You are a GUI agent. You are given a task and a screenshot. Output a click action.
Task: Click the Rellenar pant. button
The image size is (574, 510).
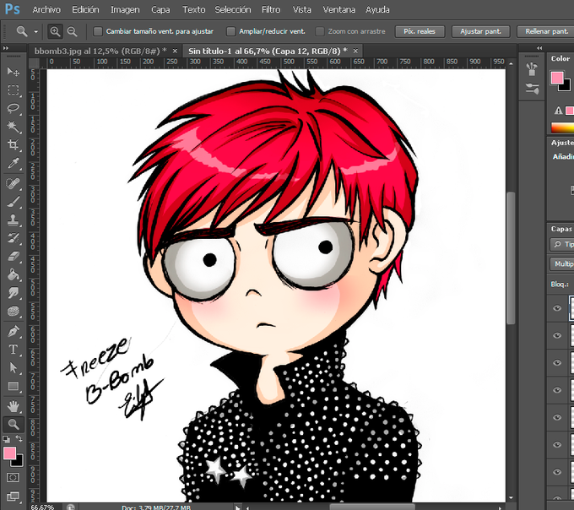(x=546, y=31)
